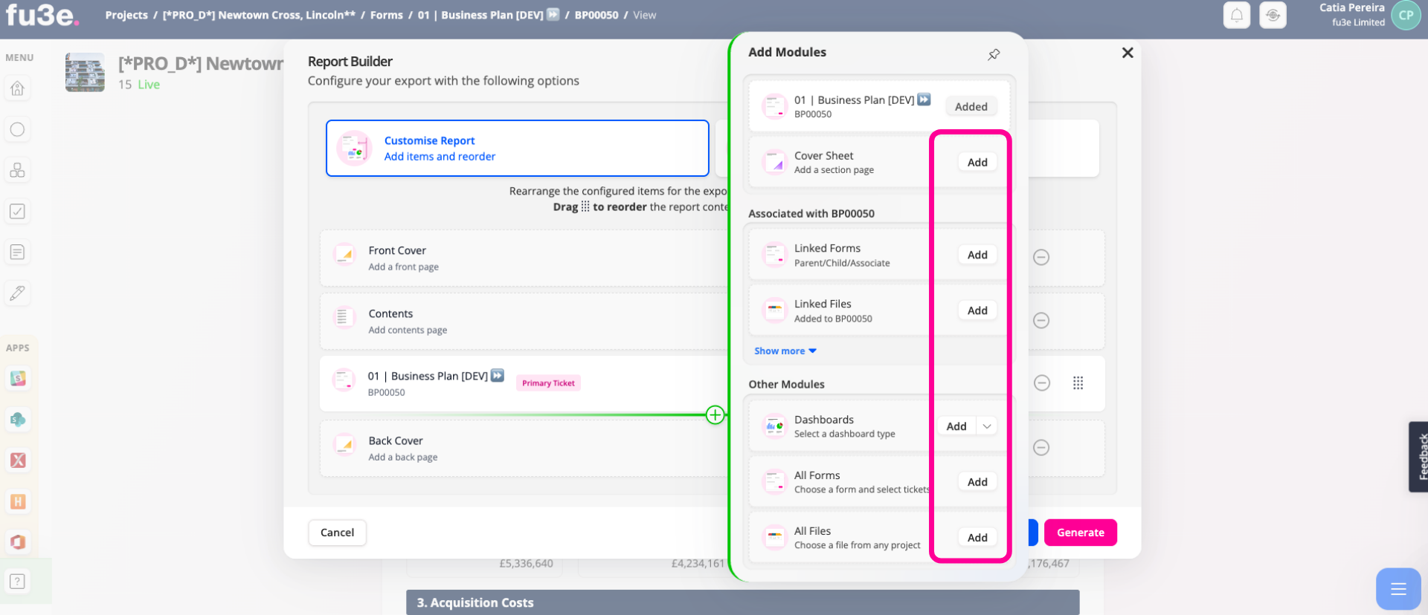Add the Linked Forms module

click(x=977, y=255)
